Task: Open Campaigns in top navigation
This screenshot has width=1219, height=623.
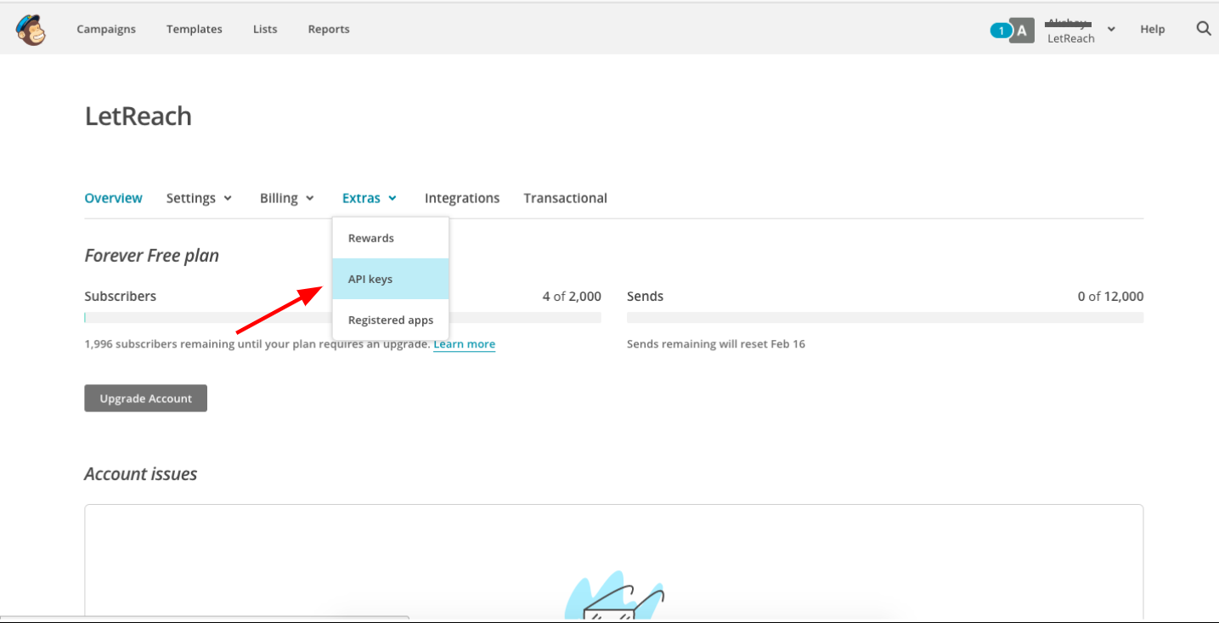Action: [x=106, y=29]
